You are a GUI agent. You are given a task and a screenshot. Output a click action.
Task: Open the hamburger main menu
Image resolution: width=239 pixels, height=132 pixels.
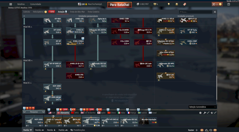[10, 4]
